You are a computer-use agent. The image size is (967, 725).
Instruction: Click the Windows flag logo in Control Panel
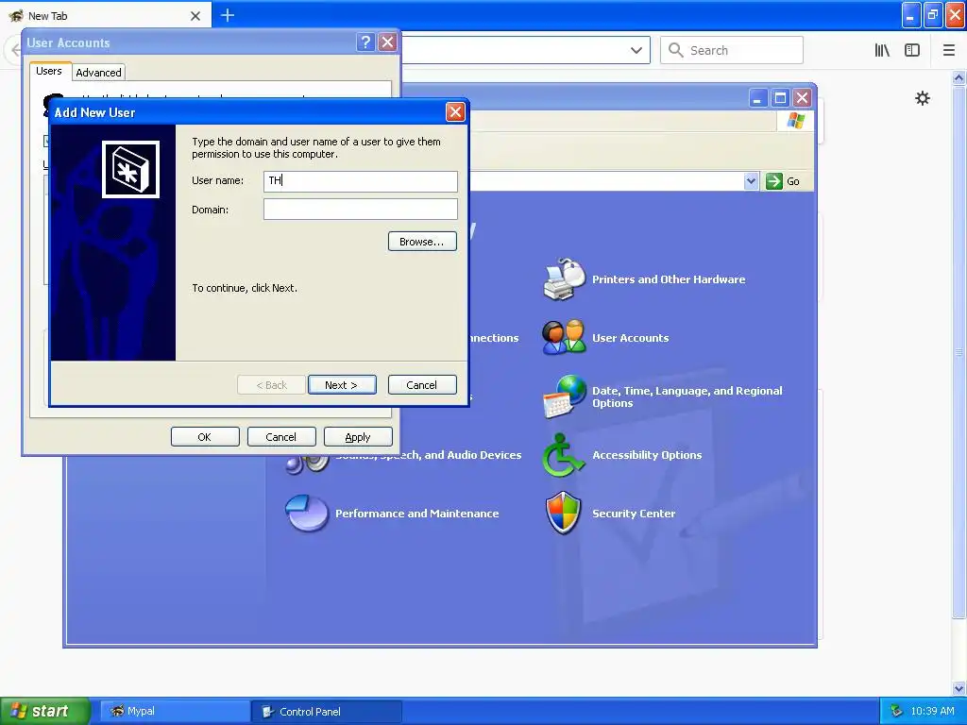(x=795, y=120)
